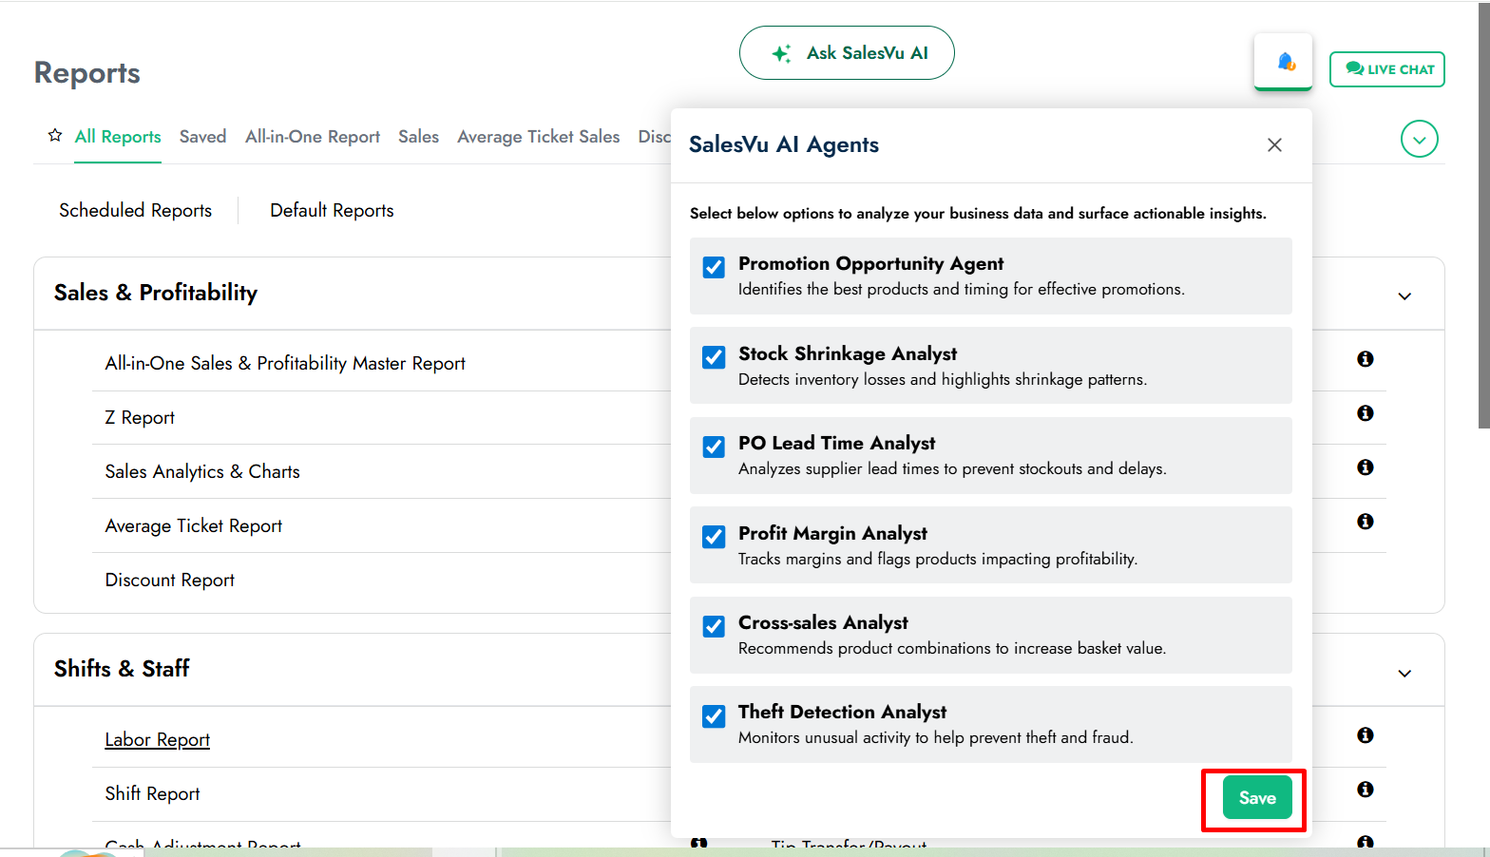Click the star icon beside All Reports
Image resolution: width=1490 pixels, height=857 pixels.
(55, 136)
